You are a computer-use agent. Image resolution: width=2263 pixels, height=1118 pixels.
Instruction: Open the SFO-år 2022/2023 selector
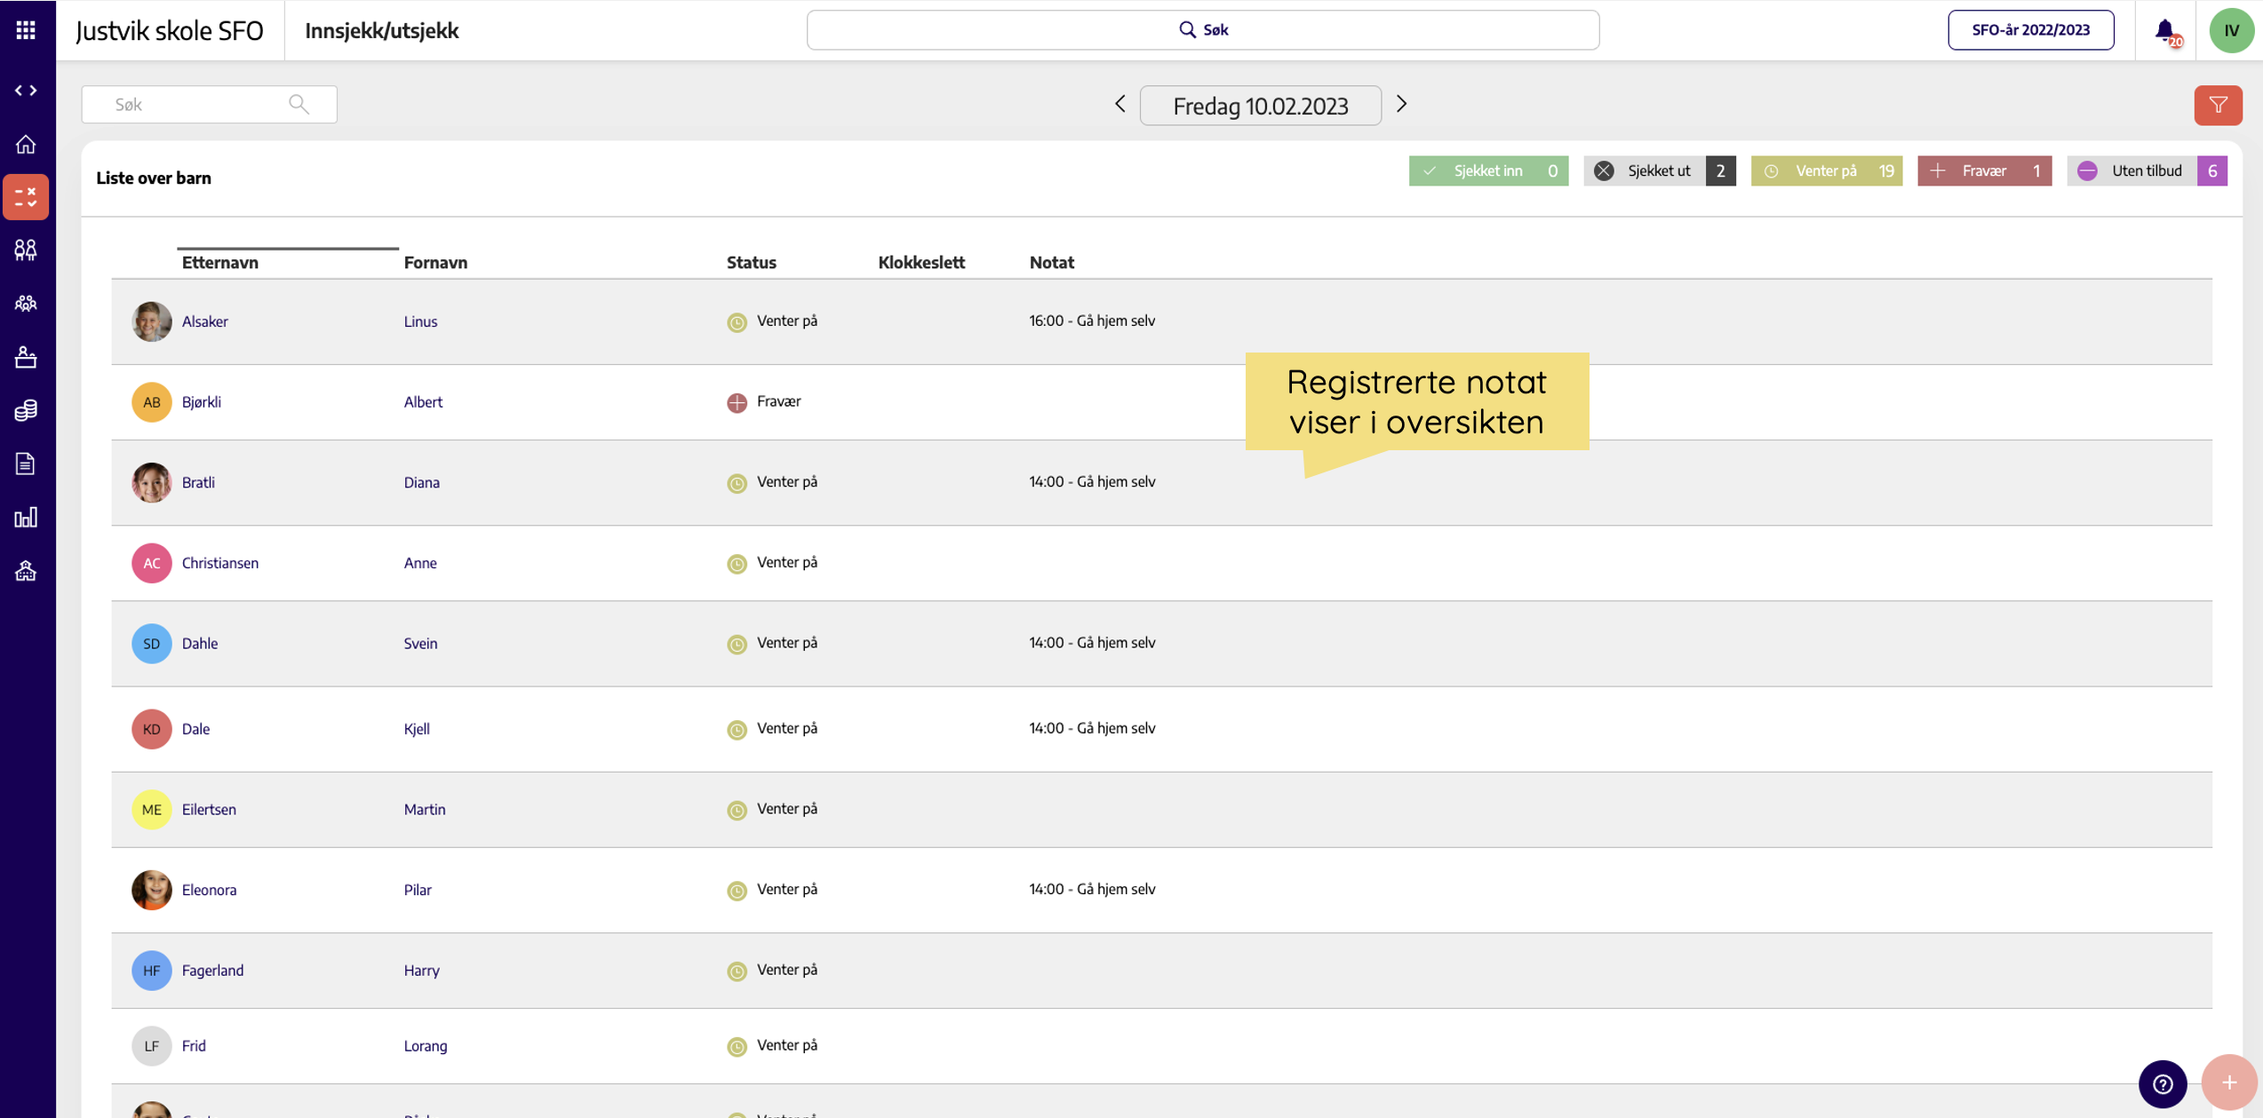pos(2030,30)
